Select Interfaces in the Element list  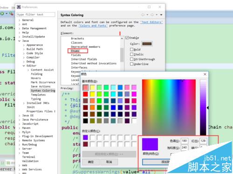click(x=79, y=67)
